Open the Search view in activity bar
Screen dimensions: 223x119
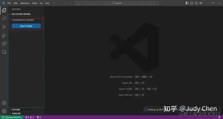[4, 18]
